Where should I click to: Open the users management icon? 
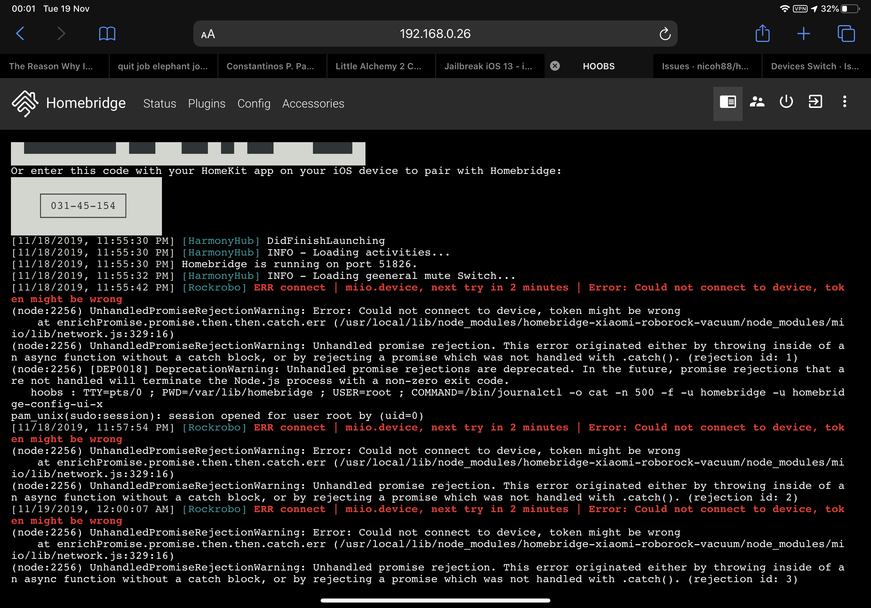tap(757, 102)
